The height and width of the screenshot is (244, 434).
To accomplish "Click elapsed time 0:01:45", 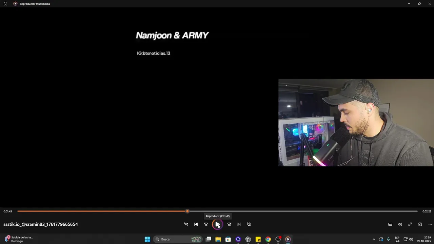I will coord(8,211).
